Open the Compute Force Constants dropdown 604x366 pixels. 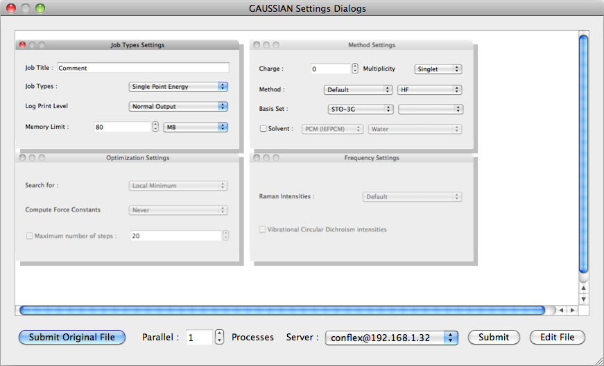(178, 210)
